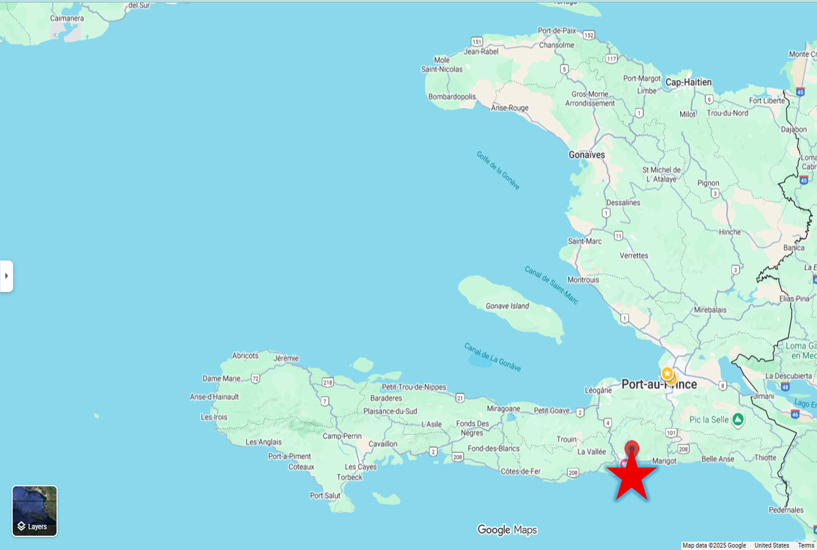
Task: Select the Gonaïves city label
Action: [x=586, y=155]
